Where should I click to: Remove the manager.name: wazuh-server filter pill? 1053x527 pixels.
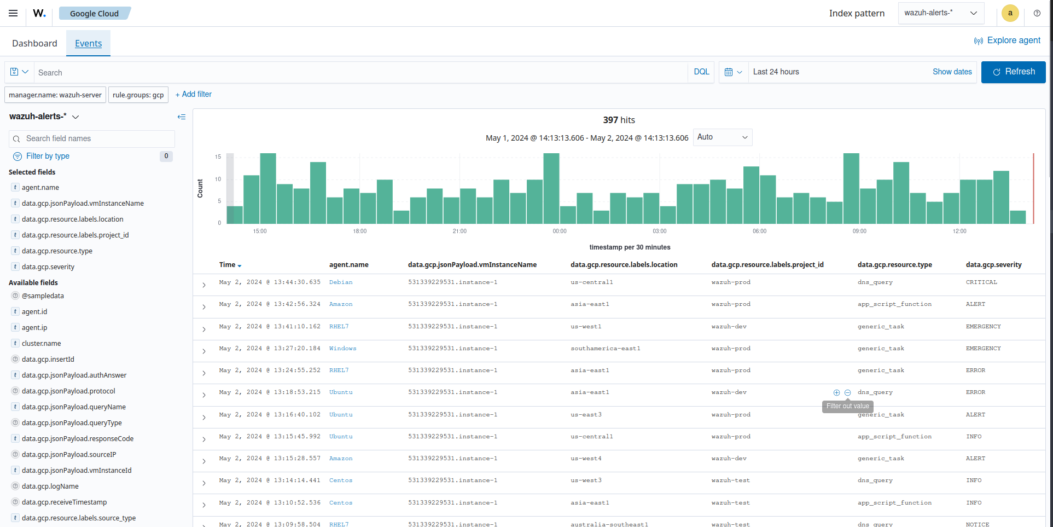55,94
